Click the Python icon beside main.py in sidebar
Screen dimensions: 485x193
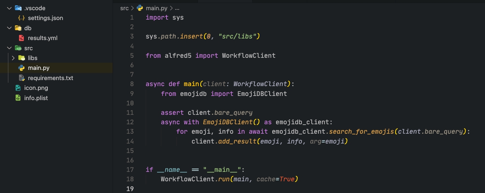(22, 68)
